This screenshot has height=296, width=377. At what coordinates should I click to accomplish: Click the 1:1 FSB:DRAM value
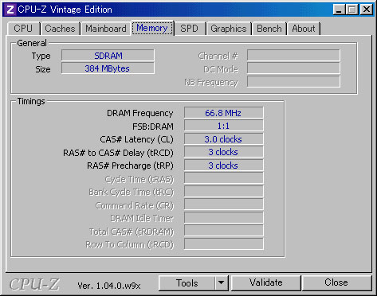223,126
